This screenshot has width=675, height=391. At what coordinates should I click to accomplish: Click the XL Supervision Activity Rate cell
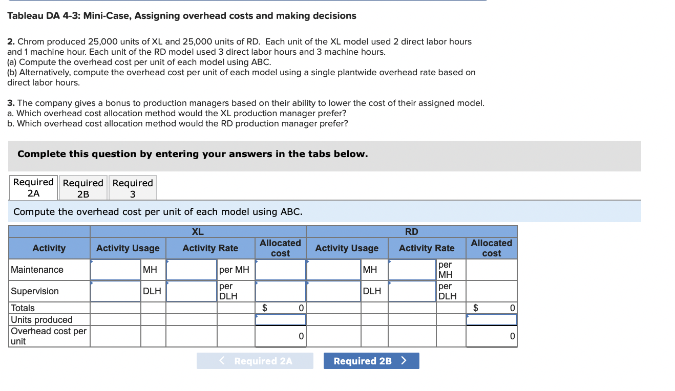coord(191,291)
